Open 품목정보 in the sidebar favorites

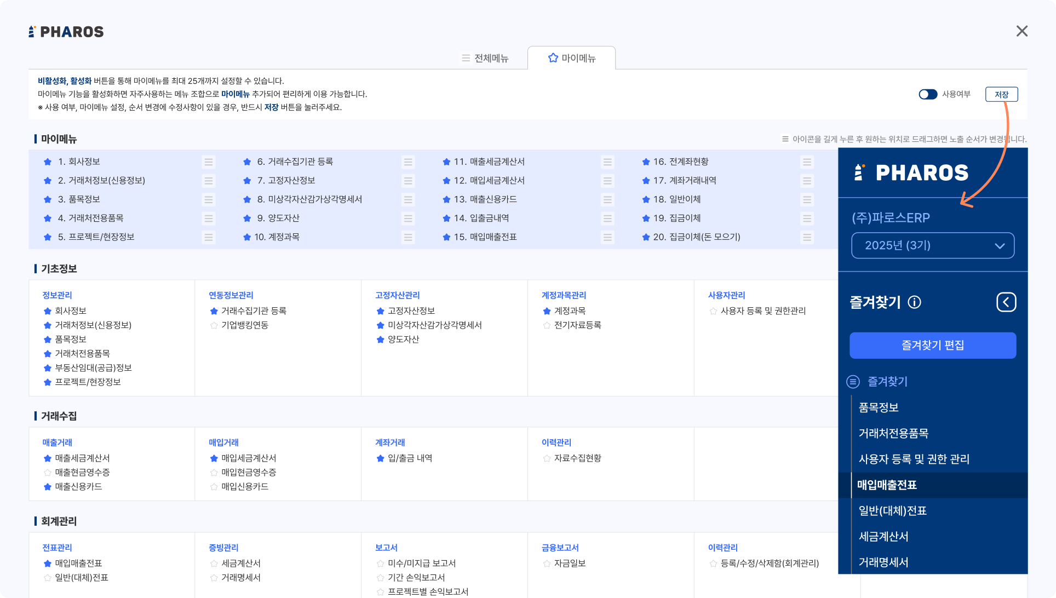879,407
